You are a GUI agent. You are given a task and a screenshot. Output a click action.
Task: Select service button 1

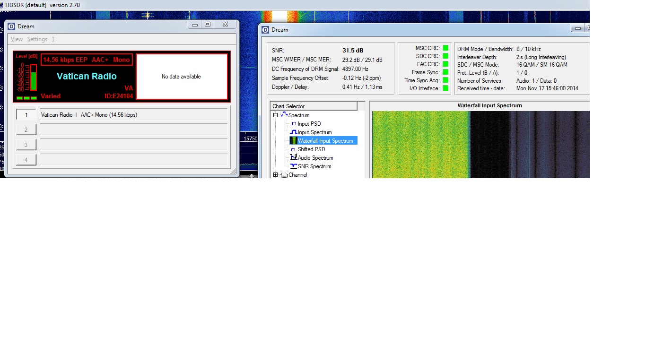[x=26, y=115]
